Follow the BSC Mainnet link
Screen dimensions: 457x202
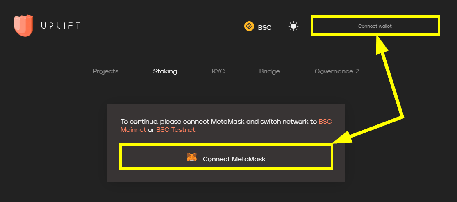click(x=133, y=130)
